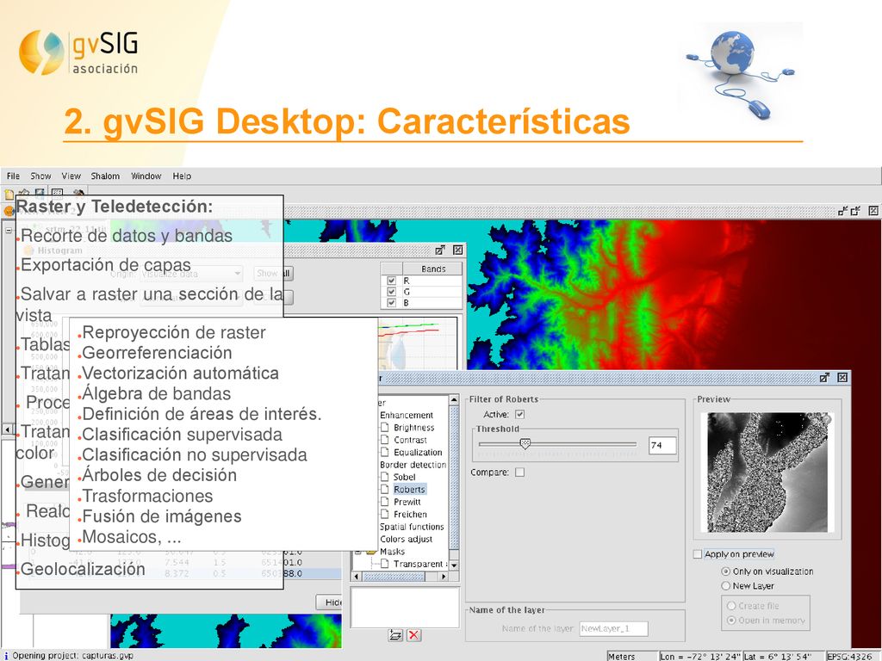This screenshot has width=882, height=661.
Task: Uncheck the B band checkbox
Action: click(392, 303)
